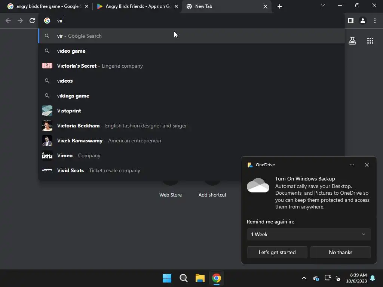This screenshot has width=383, height=287.
Task: Switch to Angry Birds Friends tab
Action: (137, 6)
